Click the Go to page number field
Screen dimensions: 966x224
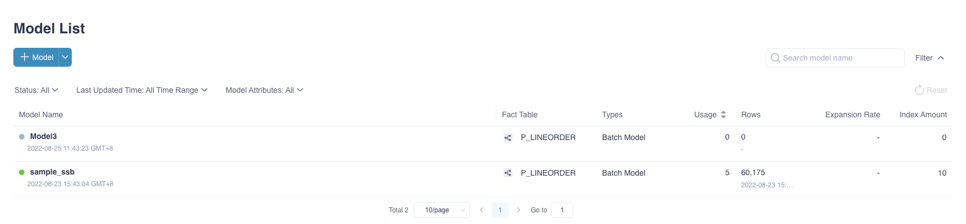[x=562, y=210]
